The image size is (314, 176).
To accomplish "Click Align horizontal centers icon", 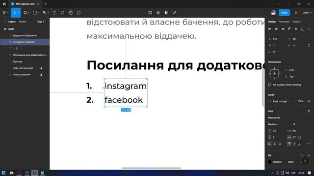I will (276, 29).
